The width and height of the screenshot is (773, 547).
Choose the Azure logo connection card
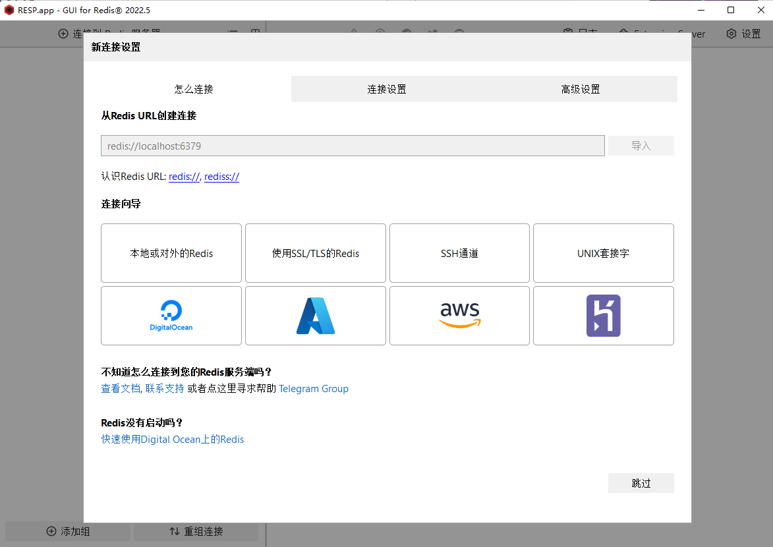click(x=316, y=316)
